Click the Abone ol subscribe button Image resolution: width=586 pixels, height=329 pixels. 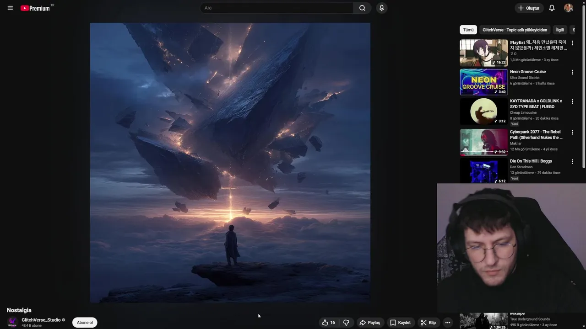(85, 323)
